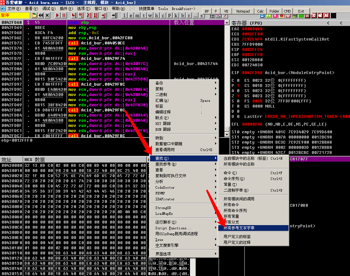Click the Exit button in the plugin bar

tap(301, 11)
